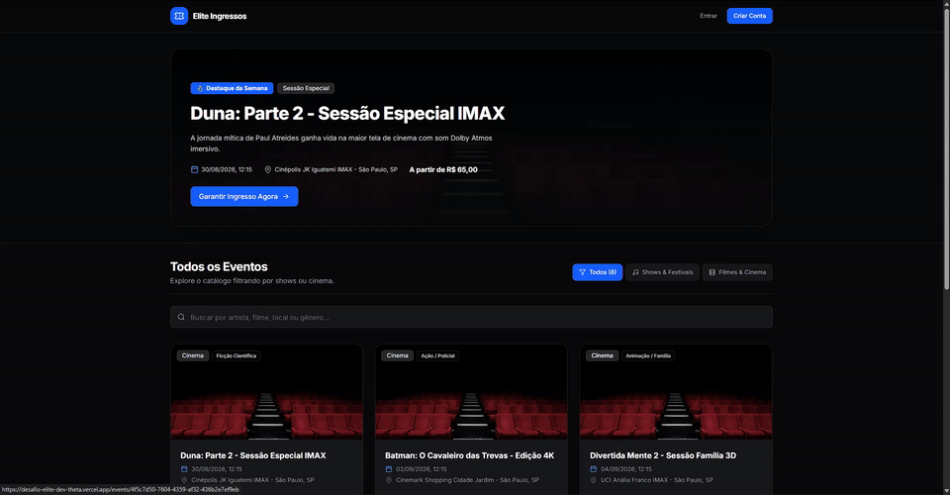Click title Batman: O Cavaleiro das Trevas - Edição 4K
This screenshot has width=950, height=495.
coord(469,455)
